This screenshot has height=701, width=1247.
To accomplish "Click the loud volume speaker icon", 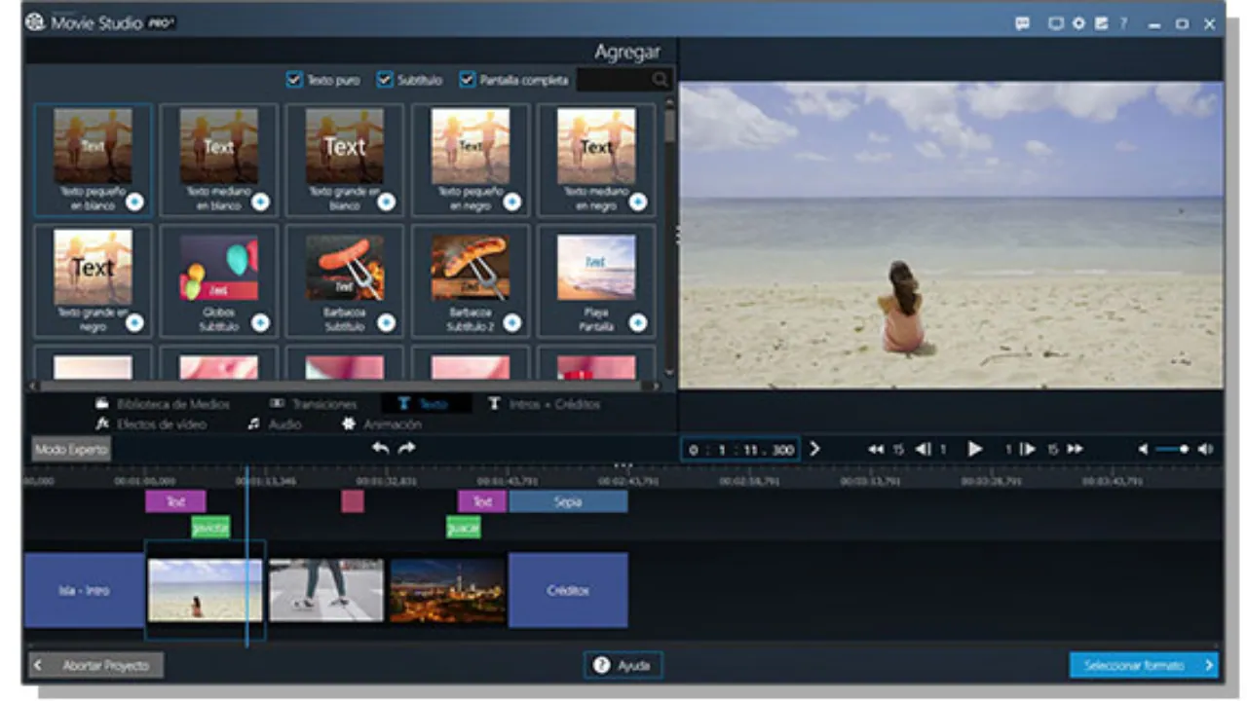I will pyautogui.click(x=1206, y=449).
